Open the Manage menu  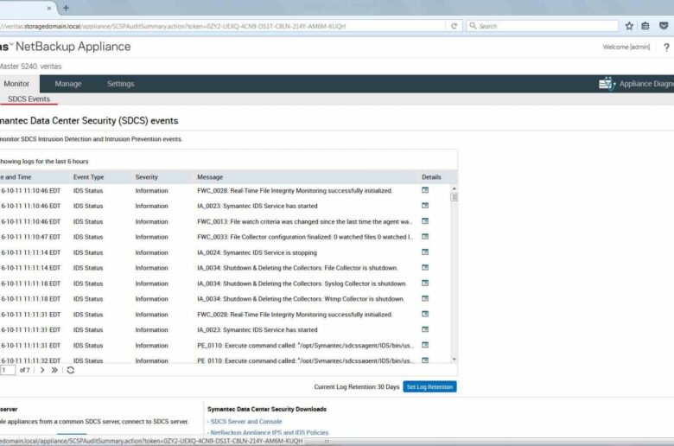[x=68, y=84]
